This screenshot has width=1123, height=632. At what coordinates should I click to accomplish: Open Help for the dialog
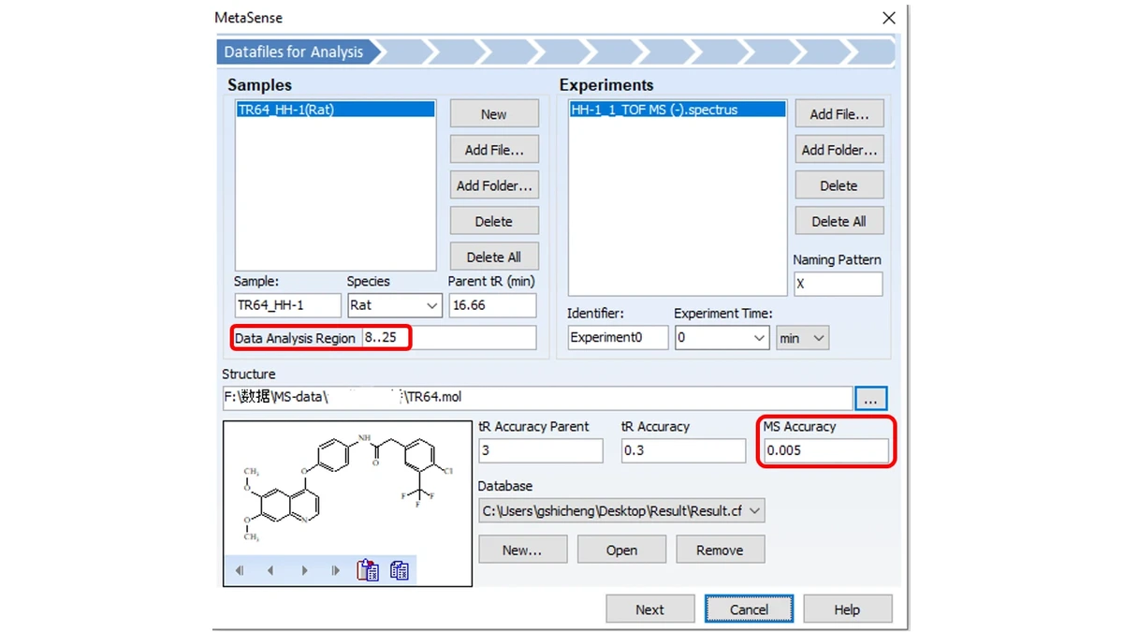(x=847, y=609)
